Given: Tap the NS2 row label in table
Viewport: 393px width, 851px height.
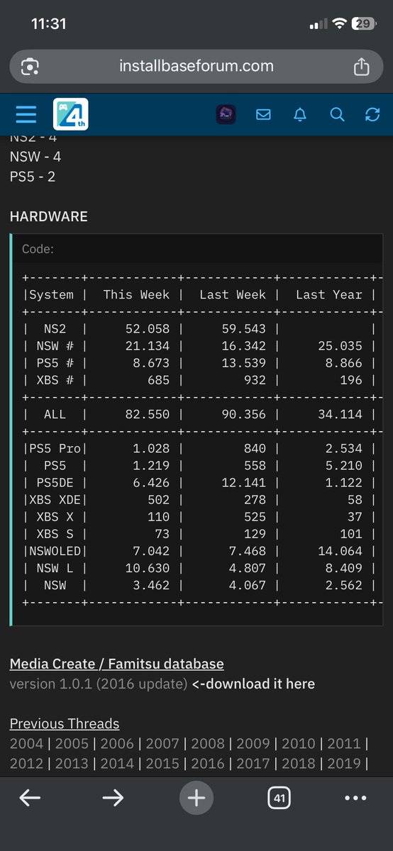Looking at the screenshot, I should click(55, 328).
